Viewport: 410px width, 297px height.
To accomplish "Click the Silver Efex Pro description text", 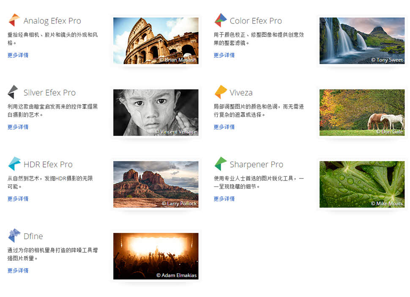I will coord(52,111).
